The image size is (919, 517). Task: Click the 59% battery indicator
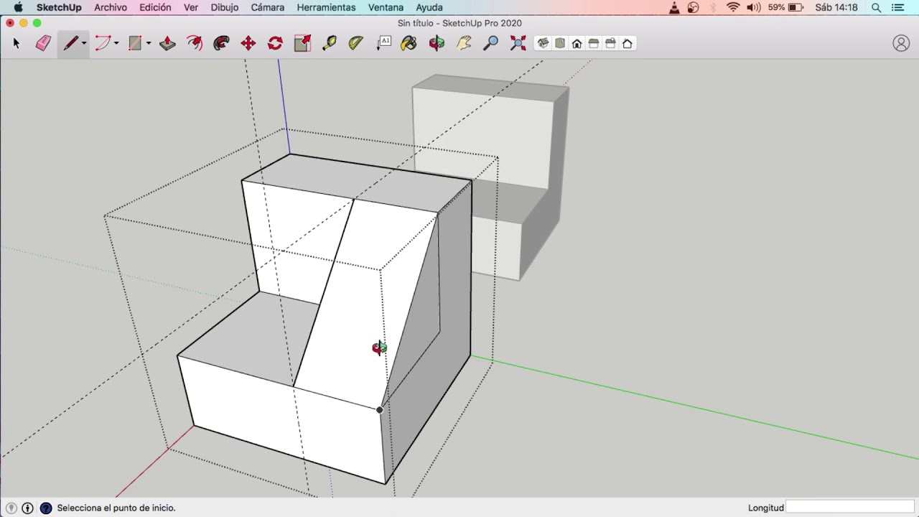click(785, 7)
